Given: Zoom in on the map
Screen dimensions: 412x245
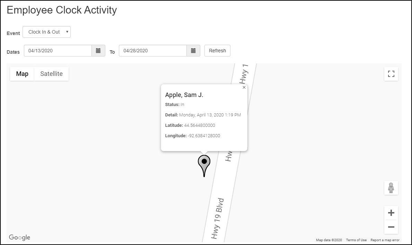Looking at the screenshot, I should 391,213.
